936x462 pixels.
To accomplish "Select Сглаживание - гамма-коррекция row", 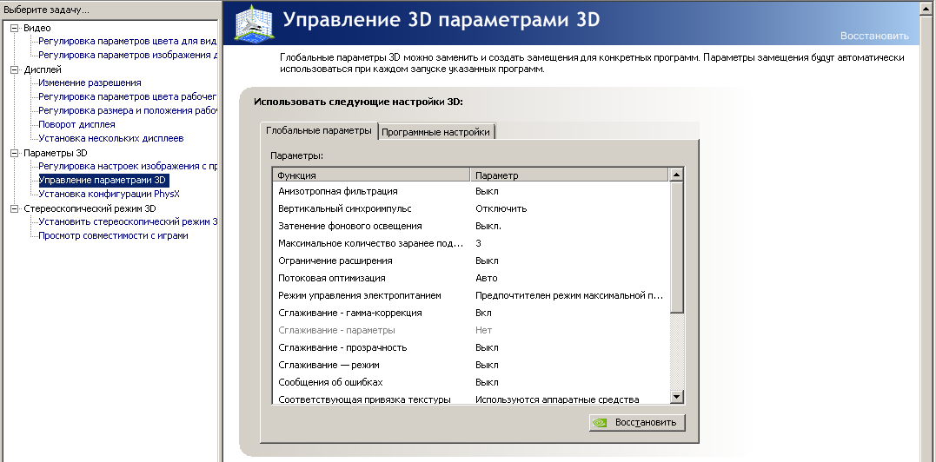I will point(471,313).
